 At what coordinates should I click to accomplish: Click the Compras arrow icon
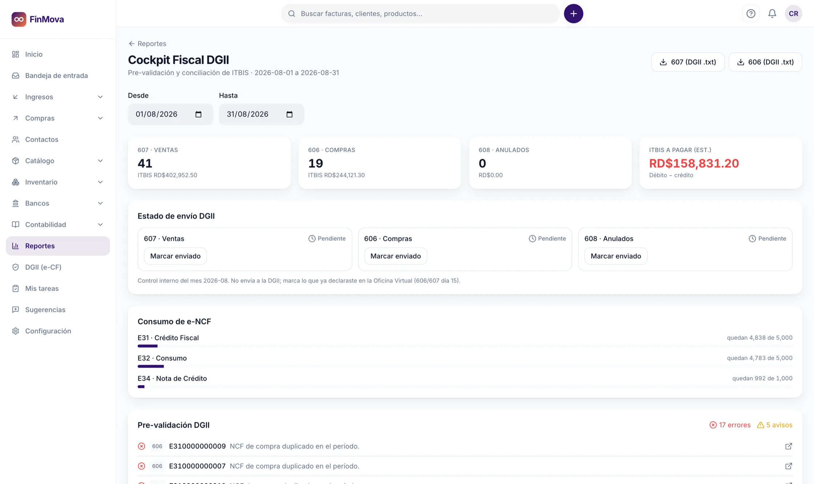coord(15,118)
